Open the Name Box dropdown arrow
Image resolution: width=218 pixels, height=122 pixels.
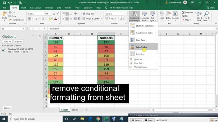coord(24,28)
